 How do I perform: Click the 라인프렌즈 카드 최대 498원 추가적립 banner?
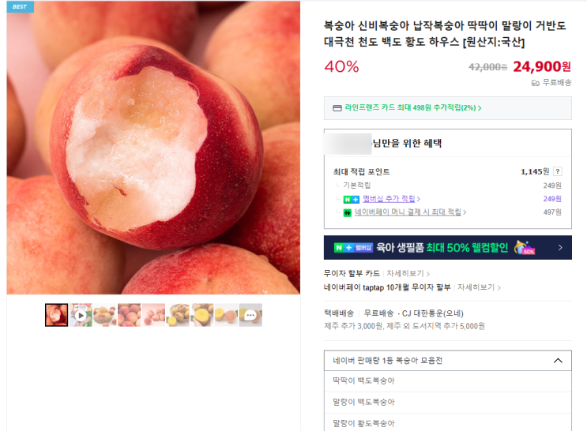[447, 108]
